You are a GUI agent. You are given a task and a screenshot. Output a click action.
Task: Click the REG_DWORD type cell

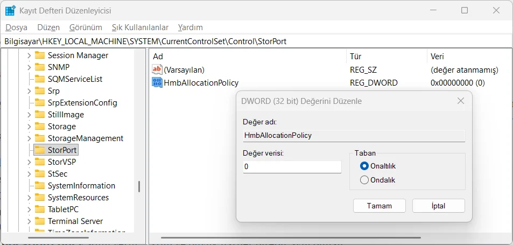(x=374, y=83)
